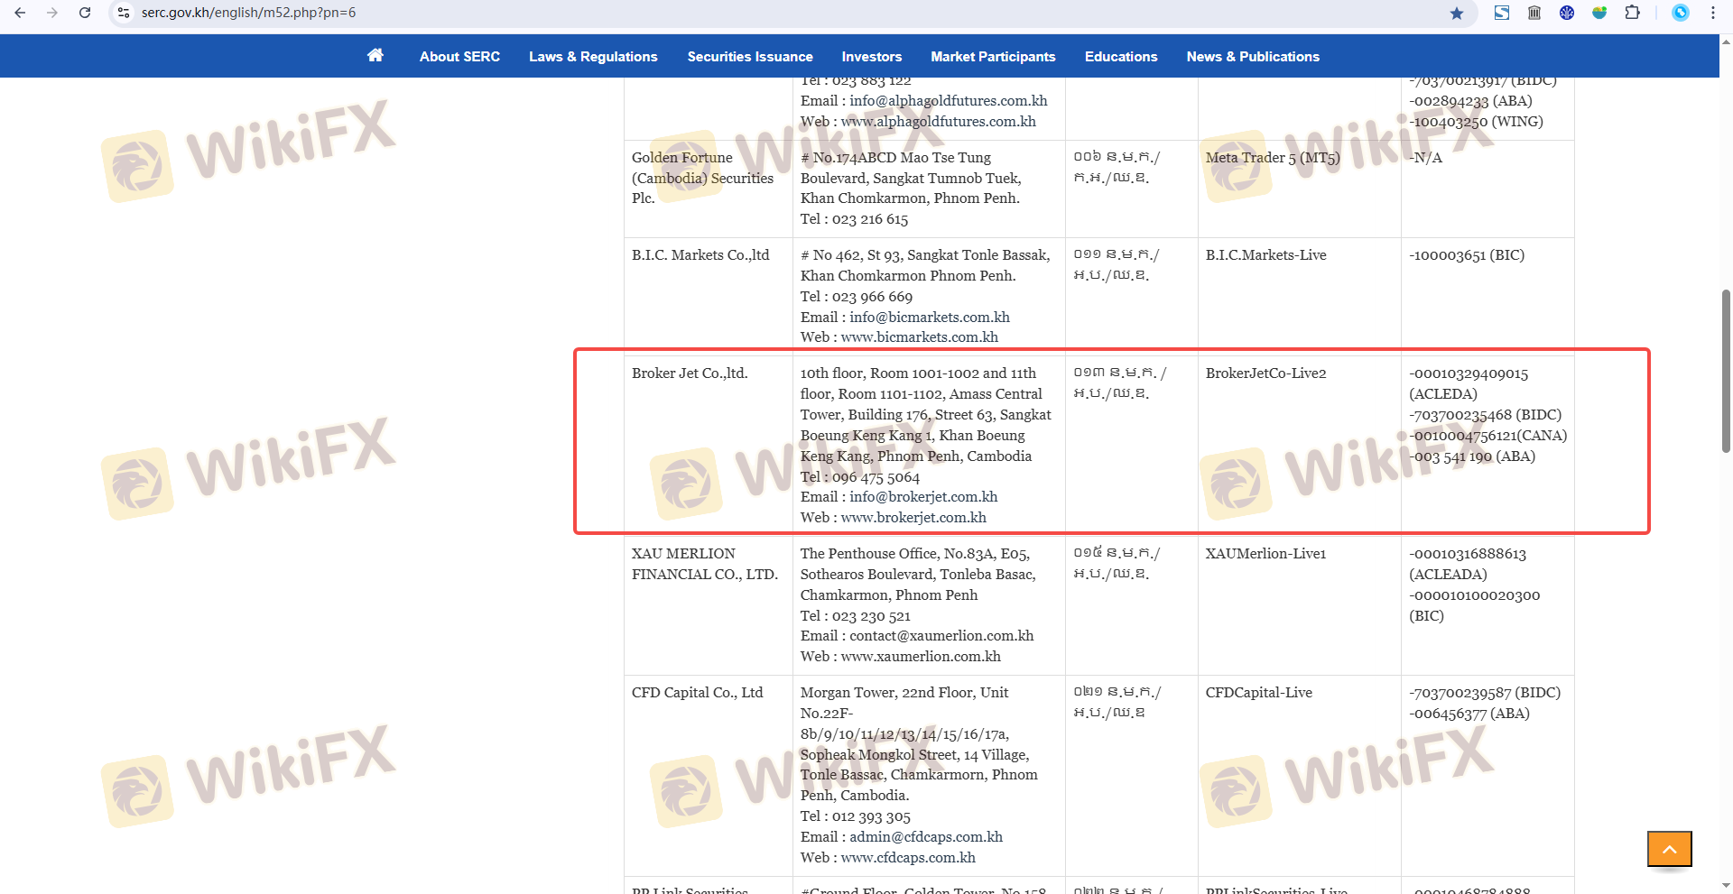Open the Chrome three-dot menu

1712,13
